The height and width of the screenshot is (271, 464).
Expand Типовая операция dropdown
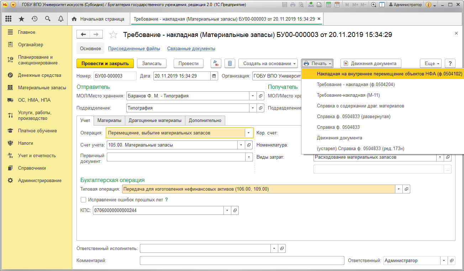(x=399, y=189)
